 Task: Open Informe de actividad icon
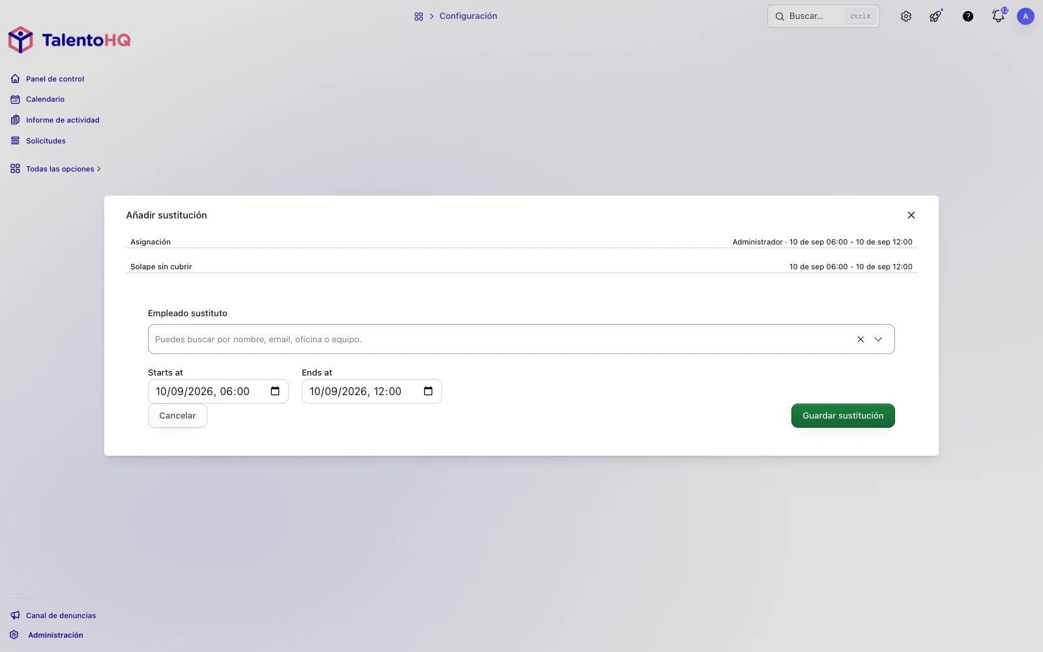(15, 120)
